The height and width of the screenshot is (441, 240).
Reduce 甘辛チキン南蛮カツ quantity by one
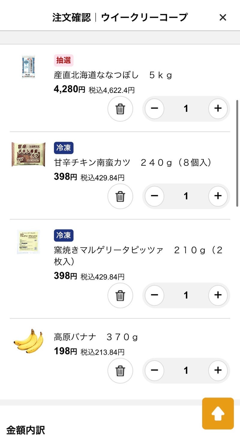pyautogui.click(x=154, y=196)
